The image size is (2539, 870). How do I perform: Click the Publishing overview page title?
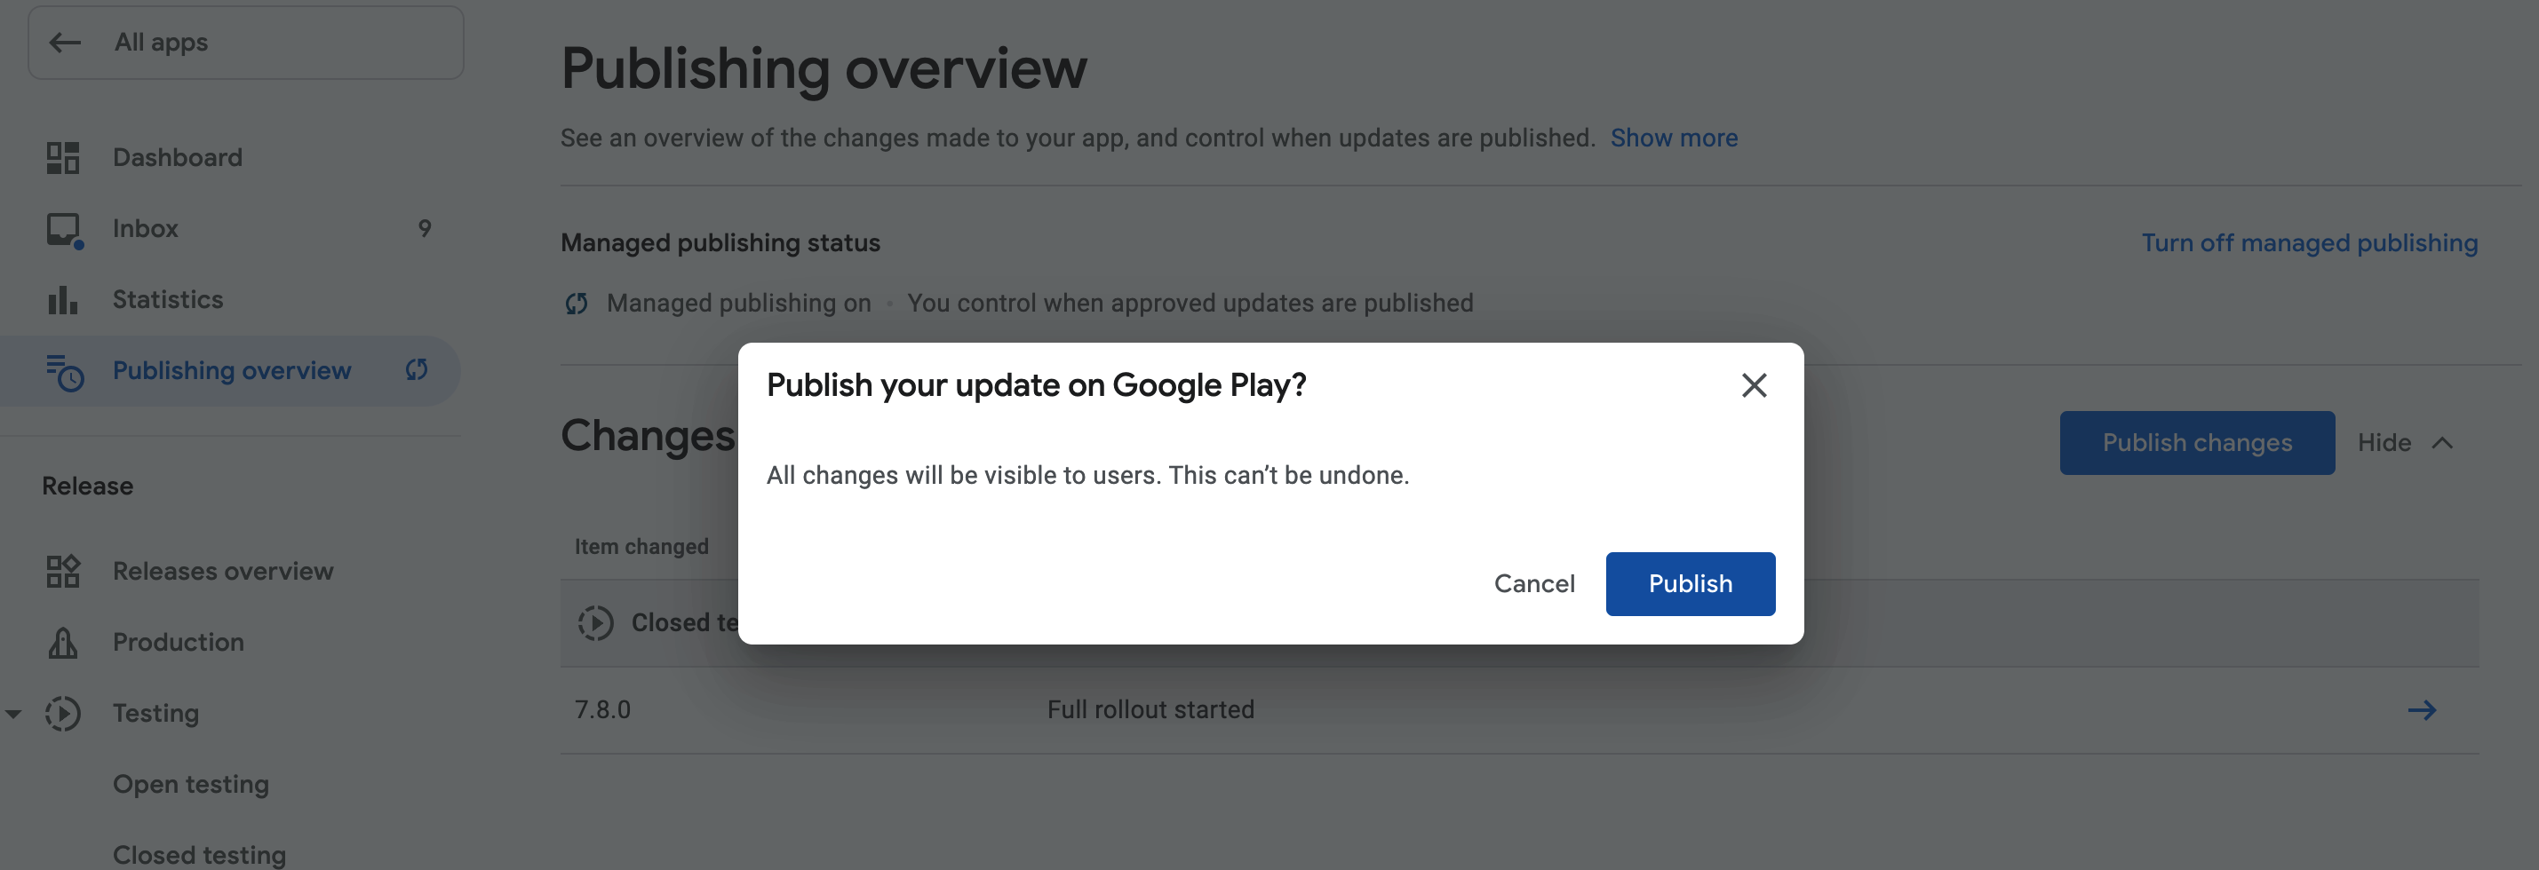[824, 68]
